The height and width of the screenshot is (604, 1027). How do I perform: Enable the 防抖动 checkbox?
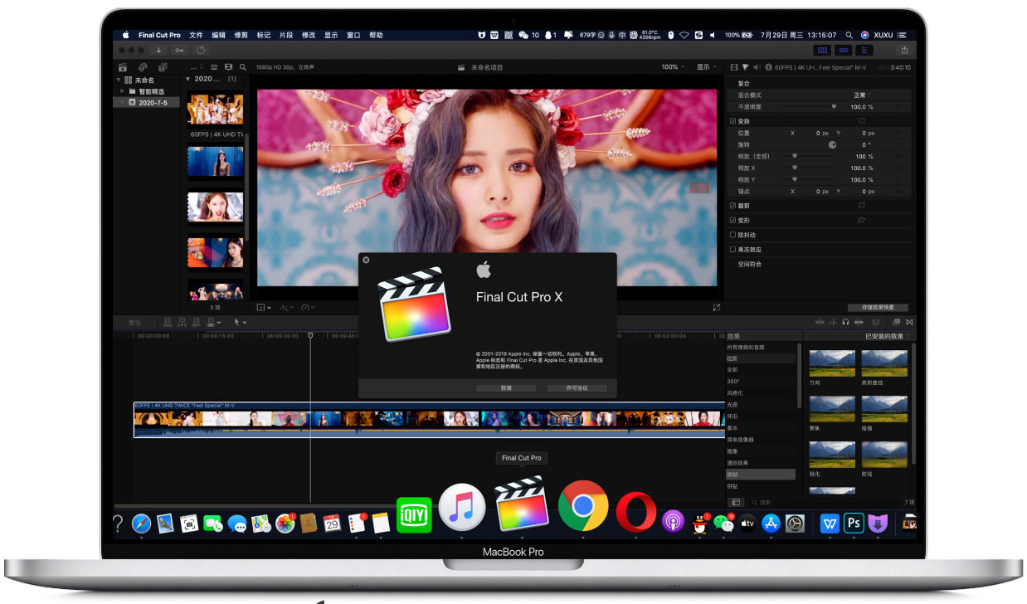(x=733, y=235)
